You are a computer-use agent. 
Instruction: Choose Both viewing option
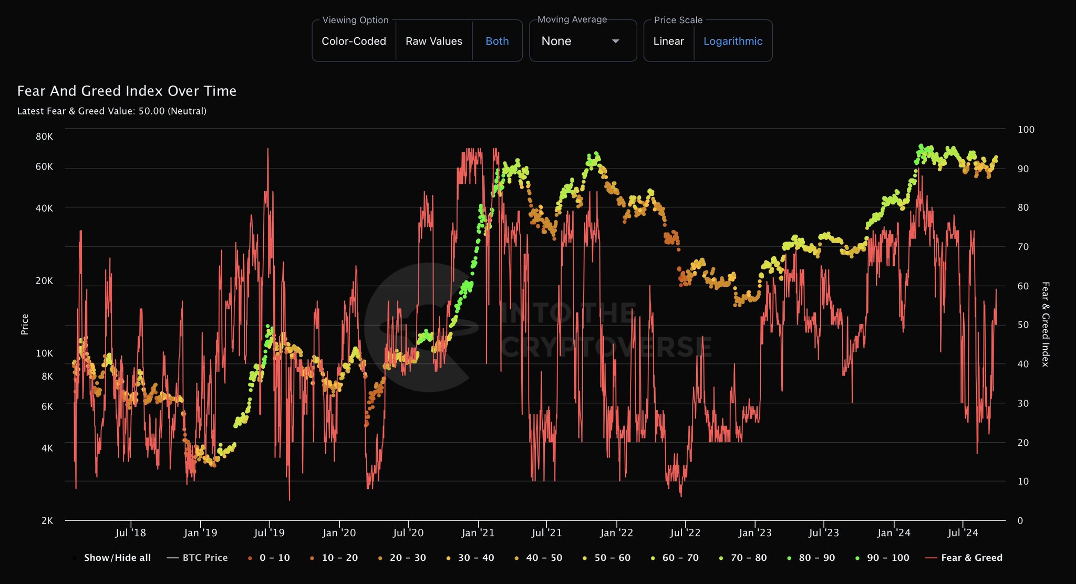pos(497,41)
